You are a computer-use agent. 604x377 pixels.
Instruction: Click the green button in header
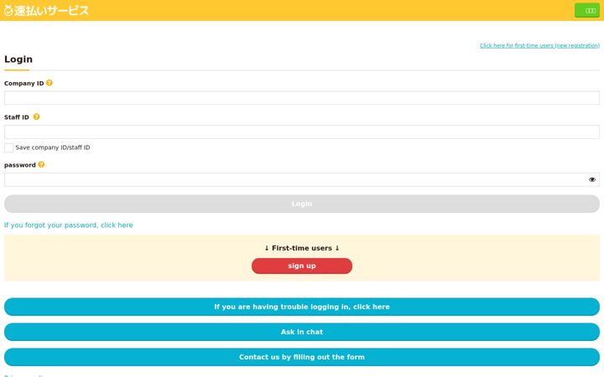[586, 10]
